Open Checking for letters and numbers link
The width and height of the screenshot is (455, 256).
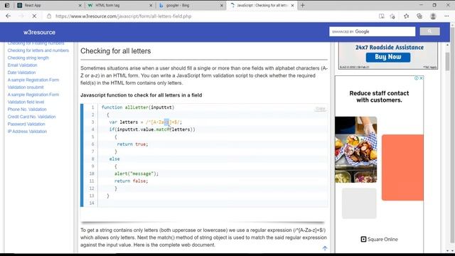point(38,50)
